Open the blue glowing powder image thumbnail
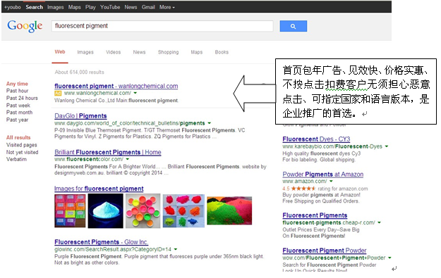441x278 pixels. tap(105, 210)
